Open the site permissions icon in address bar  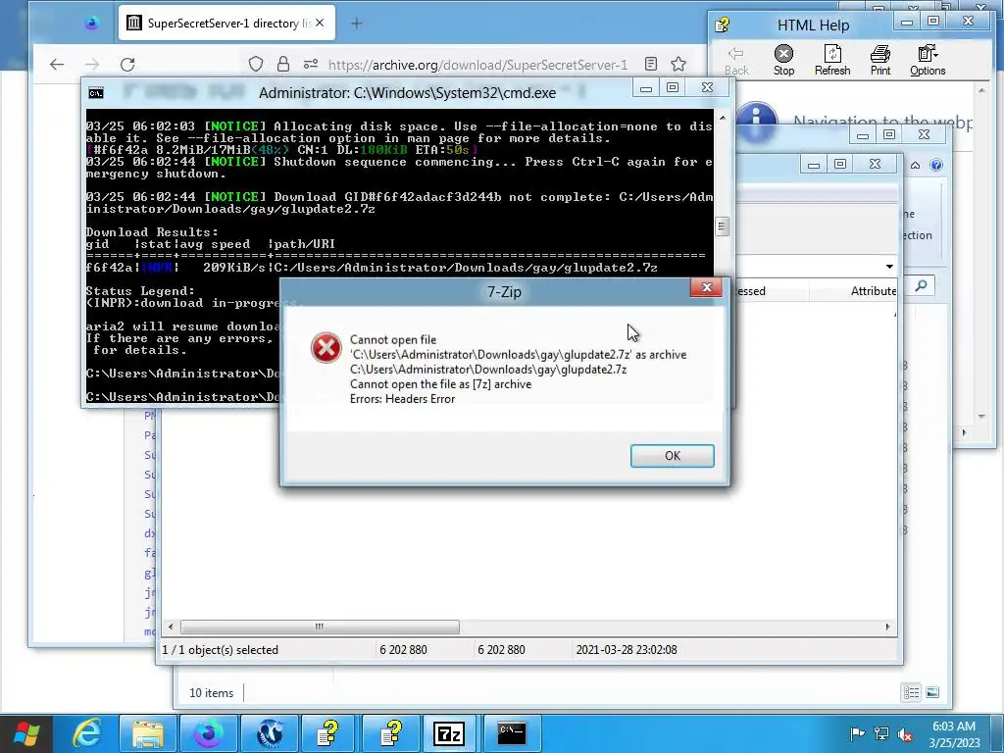coord(311,64)
